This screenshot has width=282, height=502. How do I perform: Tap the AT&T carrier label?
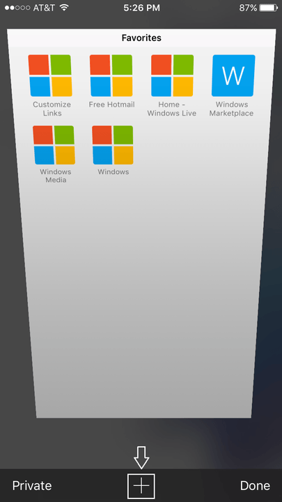[44, 8]
